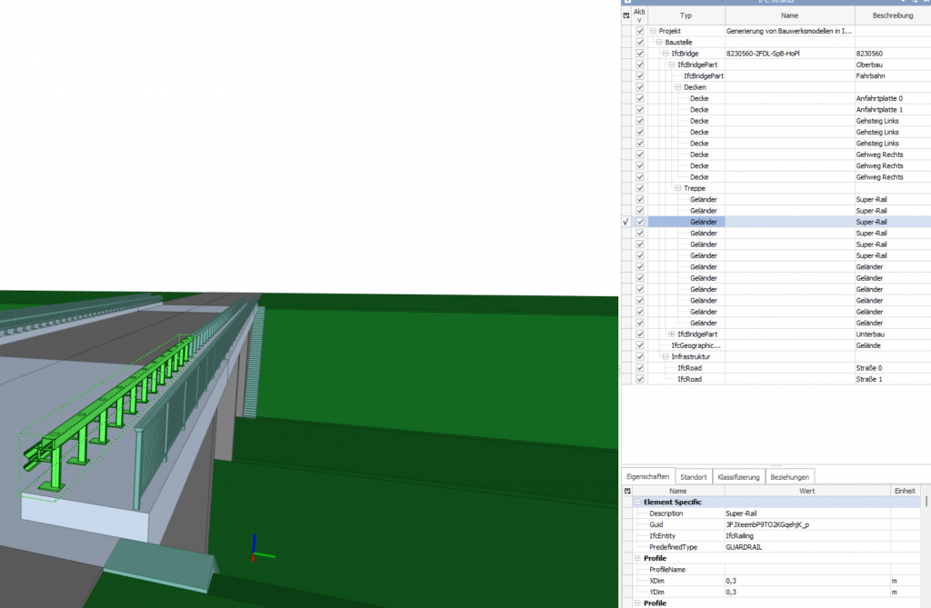Screen dimensions: 931x608
Task: Click the properties panel vertical scrollbar
Action: (926, 545)
